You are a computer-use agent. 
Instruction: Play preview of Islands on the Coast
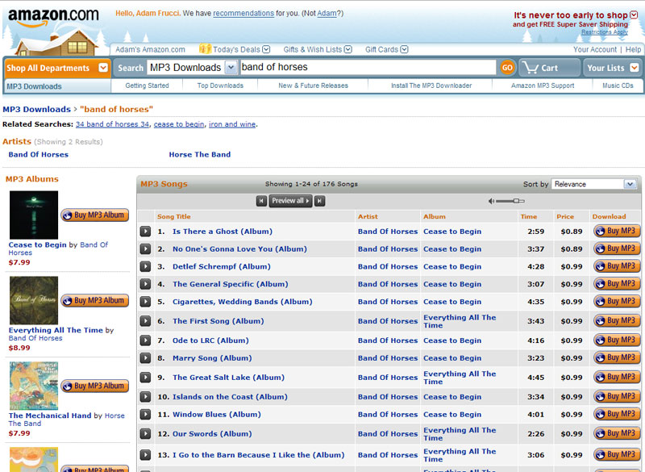click(145, 397)
